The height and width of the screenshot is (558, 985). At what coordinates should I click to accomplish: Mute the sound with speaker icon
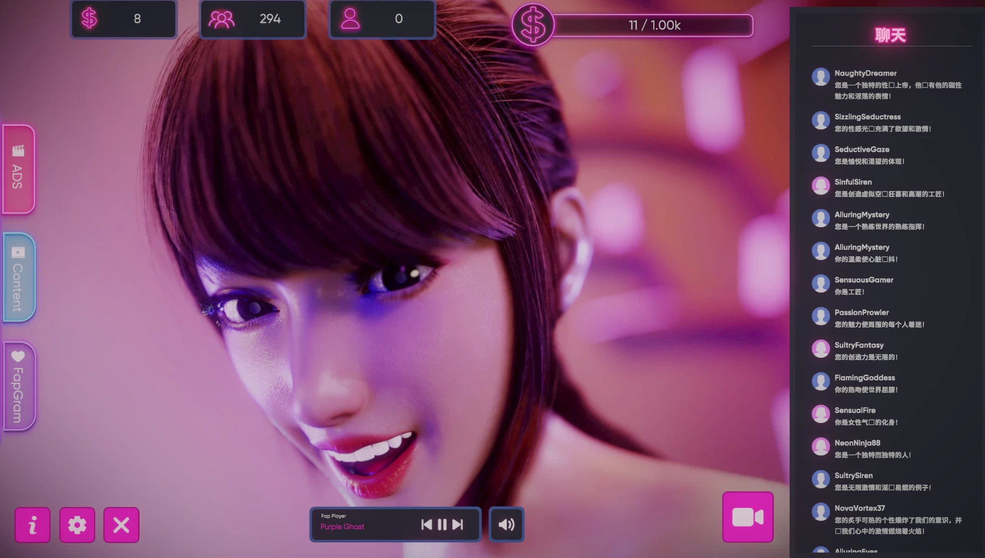pyautogui.click(x=506, y=525)
